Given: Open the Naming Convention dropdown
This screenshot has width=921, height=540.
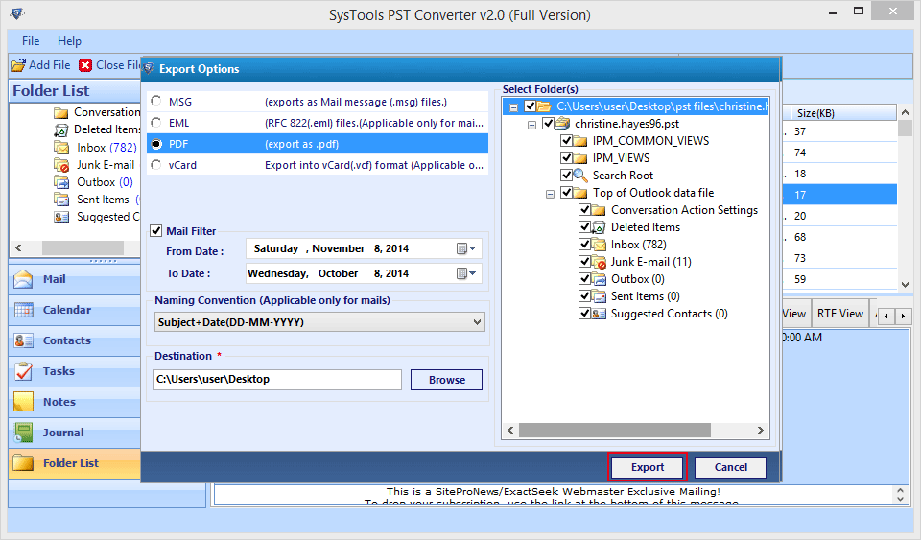Looking at the screenshot, I should pos(477,322).
